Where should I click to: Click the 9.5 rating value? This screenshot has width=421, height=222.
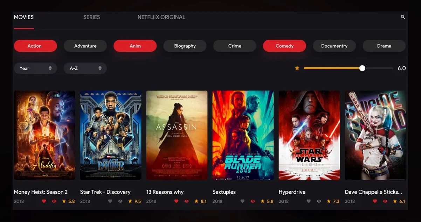click(x=138, y=201)
